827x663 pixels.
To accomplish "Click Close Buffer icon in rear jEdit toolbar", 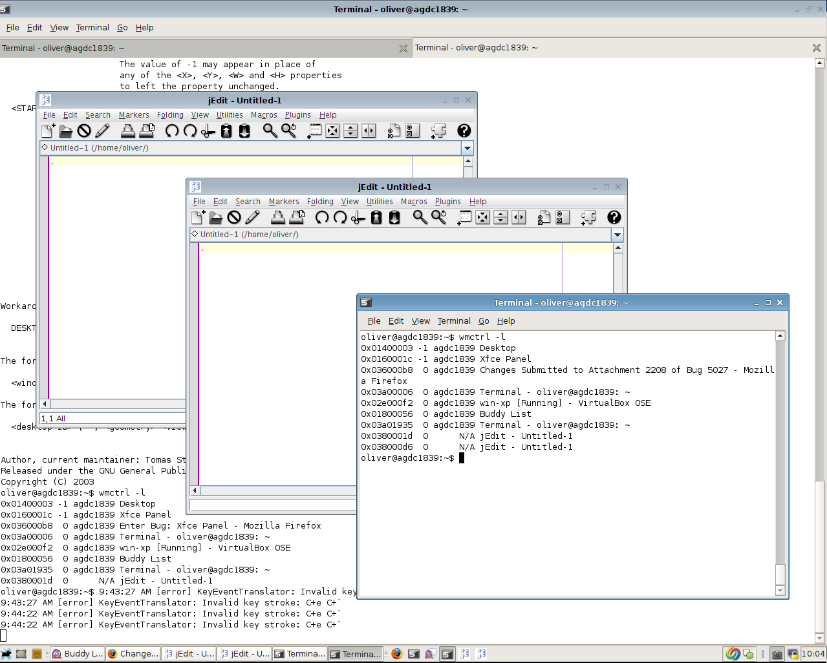I will click(84, 131).
